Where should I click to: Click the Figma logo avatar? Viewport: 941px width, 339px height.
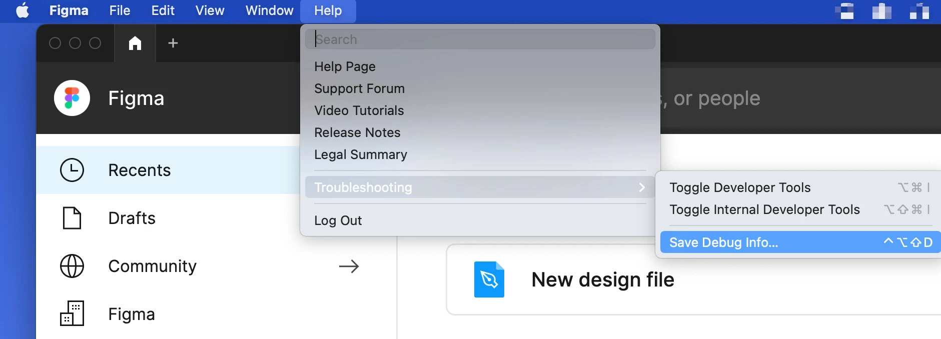tap(72, 98)
